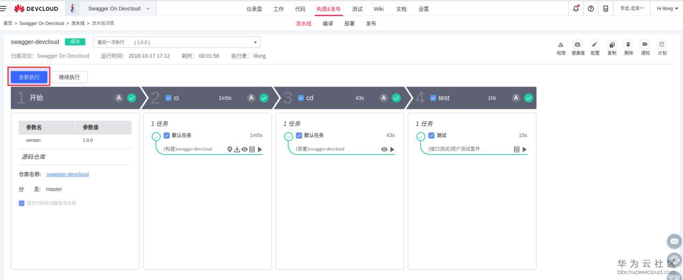Viewport: 683px width, 280px height.
Task: Click the green check status on 开始 stage
Action: [x=131, y=98]
